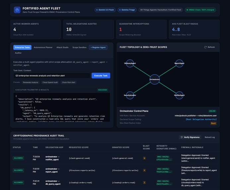The image size is (230, 190).
Task: Choose the Renewals Analysis preset
Action: [31, 82]
